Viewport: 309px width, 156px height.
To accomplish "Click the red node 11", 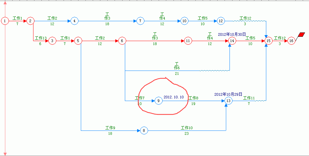I will [x=188, y=41].
